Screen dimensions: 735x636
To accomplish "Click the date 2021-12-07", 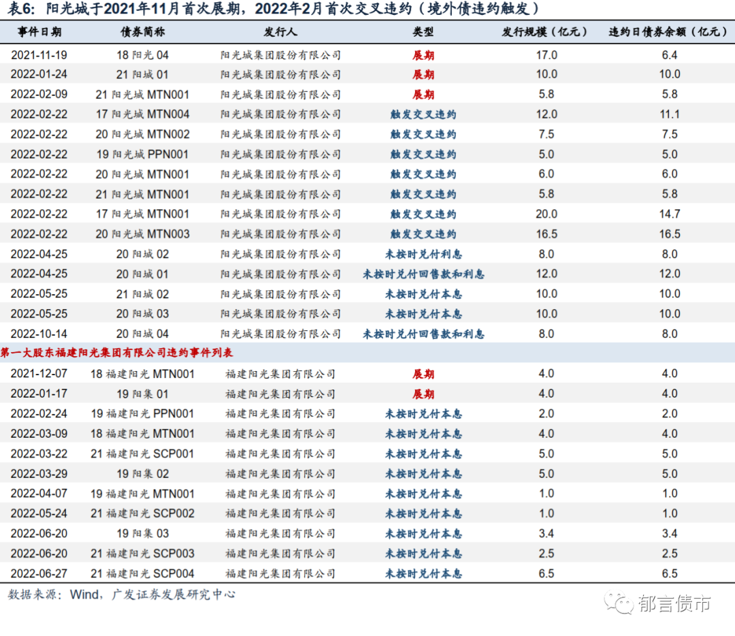I will pyautogui.click(x=39, y=374).
